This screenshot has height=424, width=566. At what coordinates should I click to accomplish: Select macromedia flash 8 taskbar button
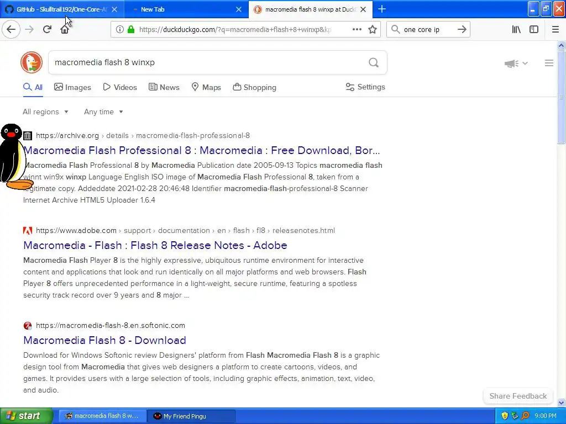tap(102, 416)
